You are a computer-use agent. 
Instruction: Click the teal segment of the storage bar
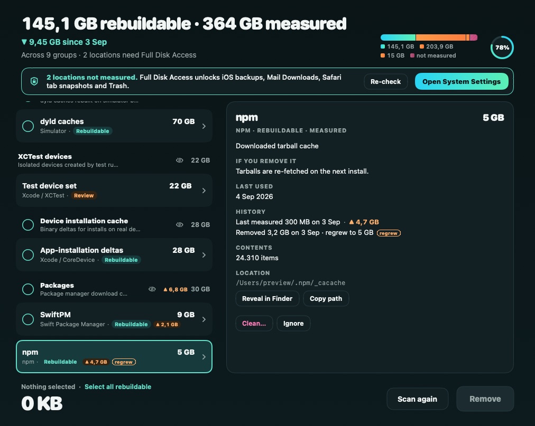(398, 37)
